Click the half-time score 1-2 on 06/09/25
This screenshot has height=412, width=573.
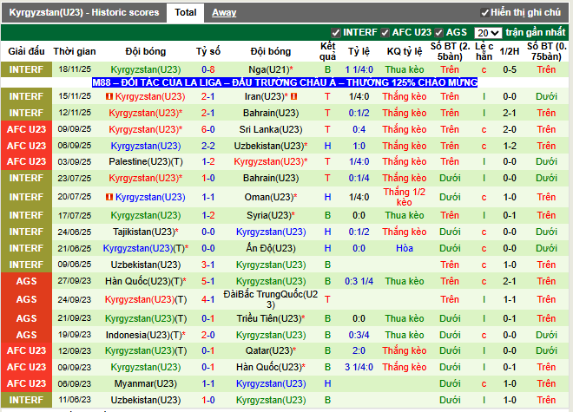pyautogui.click(x=510, y=146)
